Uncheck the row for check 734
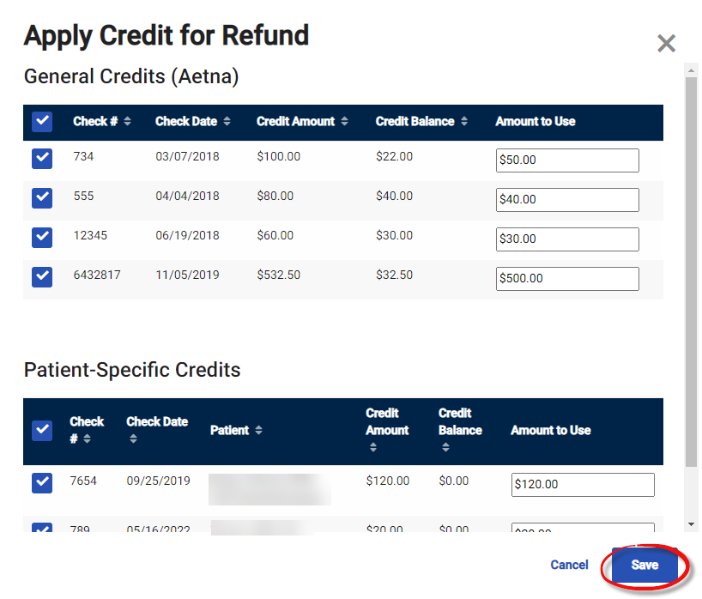702x599 pixels. (42, 159)
